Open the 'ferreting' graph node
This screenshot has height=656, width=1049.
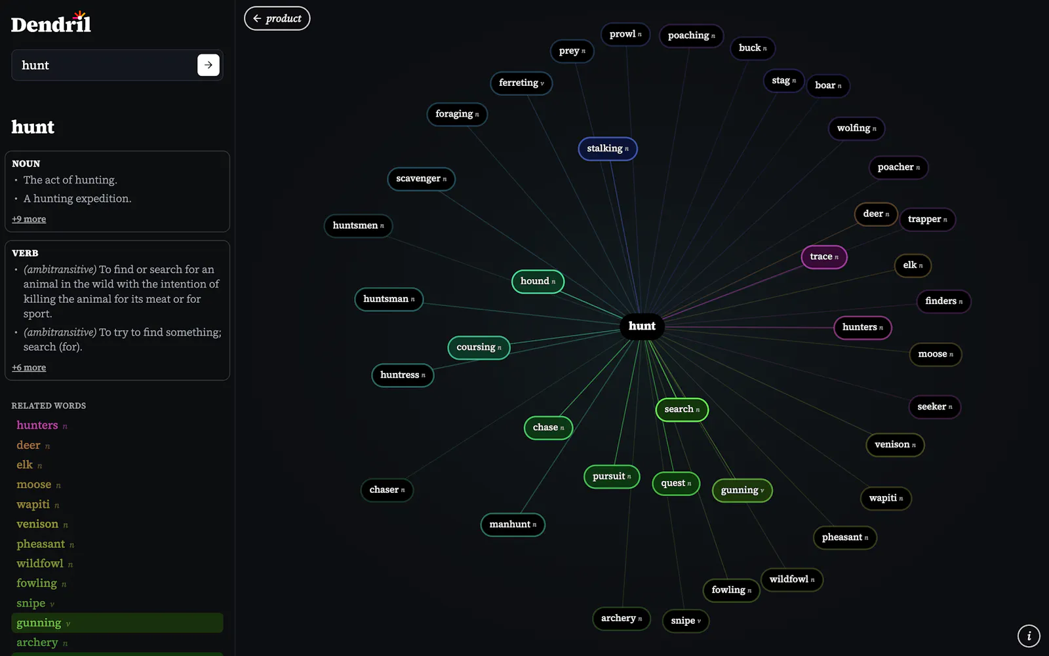(521, 83)
